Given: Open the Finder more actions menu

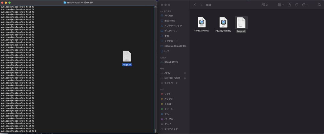Looking at the screenshot, I should click(x=305, y=5).
